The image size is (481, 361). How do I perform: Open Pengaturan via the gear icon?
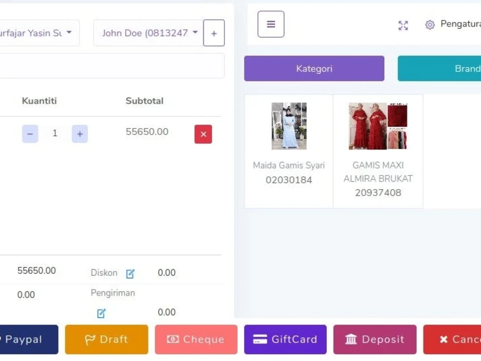[x=430, y=25]
